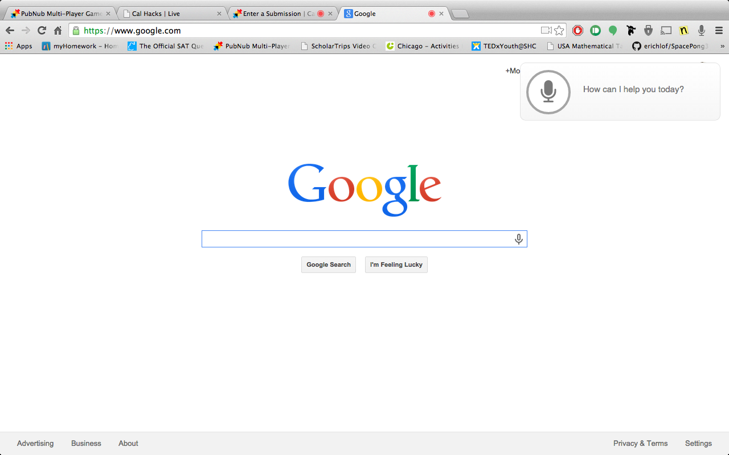Show the hidden bookmarks overflow chevron

[x=722, y=46]
